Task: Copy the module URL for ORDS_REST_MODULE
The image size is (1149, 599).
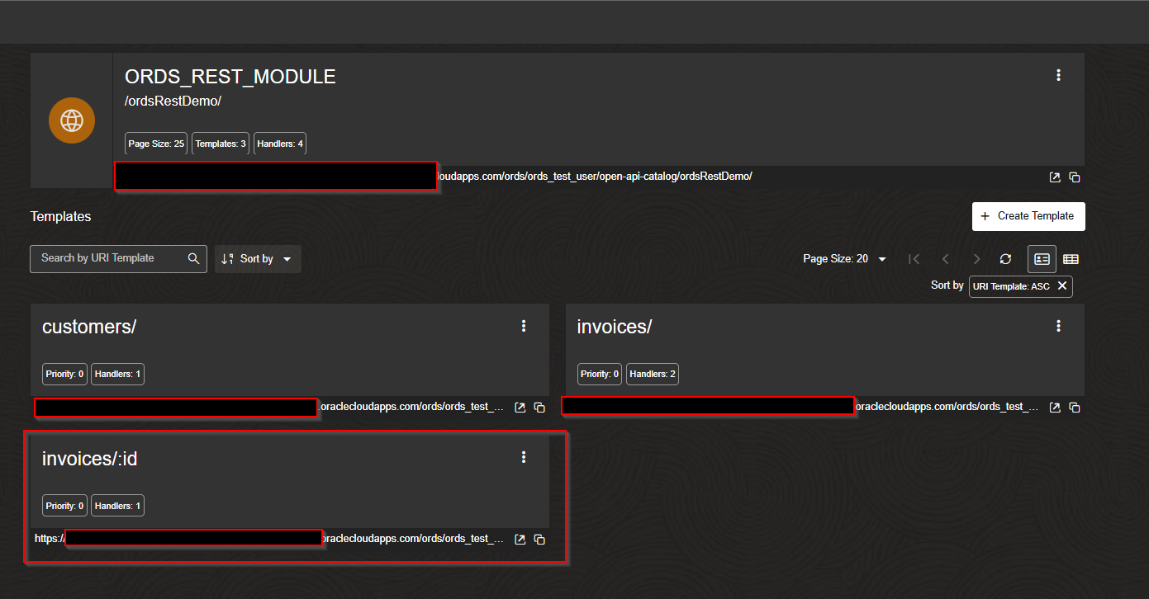Action: point(1075,177)
